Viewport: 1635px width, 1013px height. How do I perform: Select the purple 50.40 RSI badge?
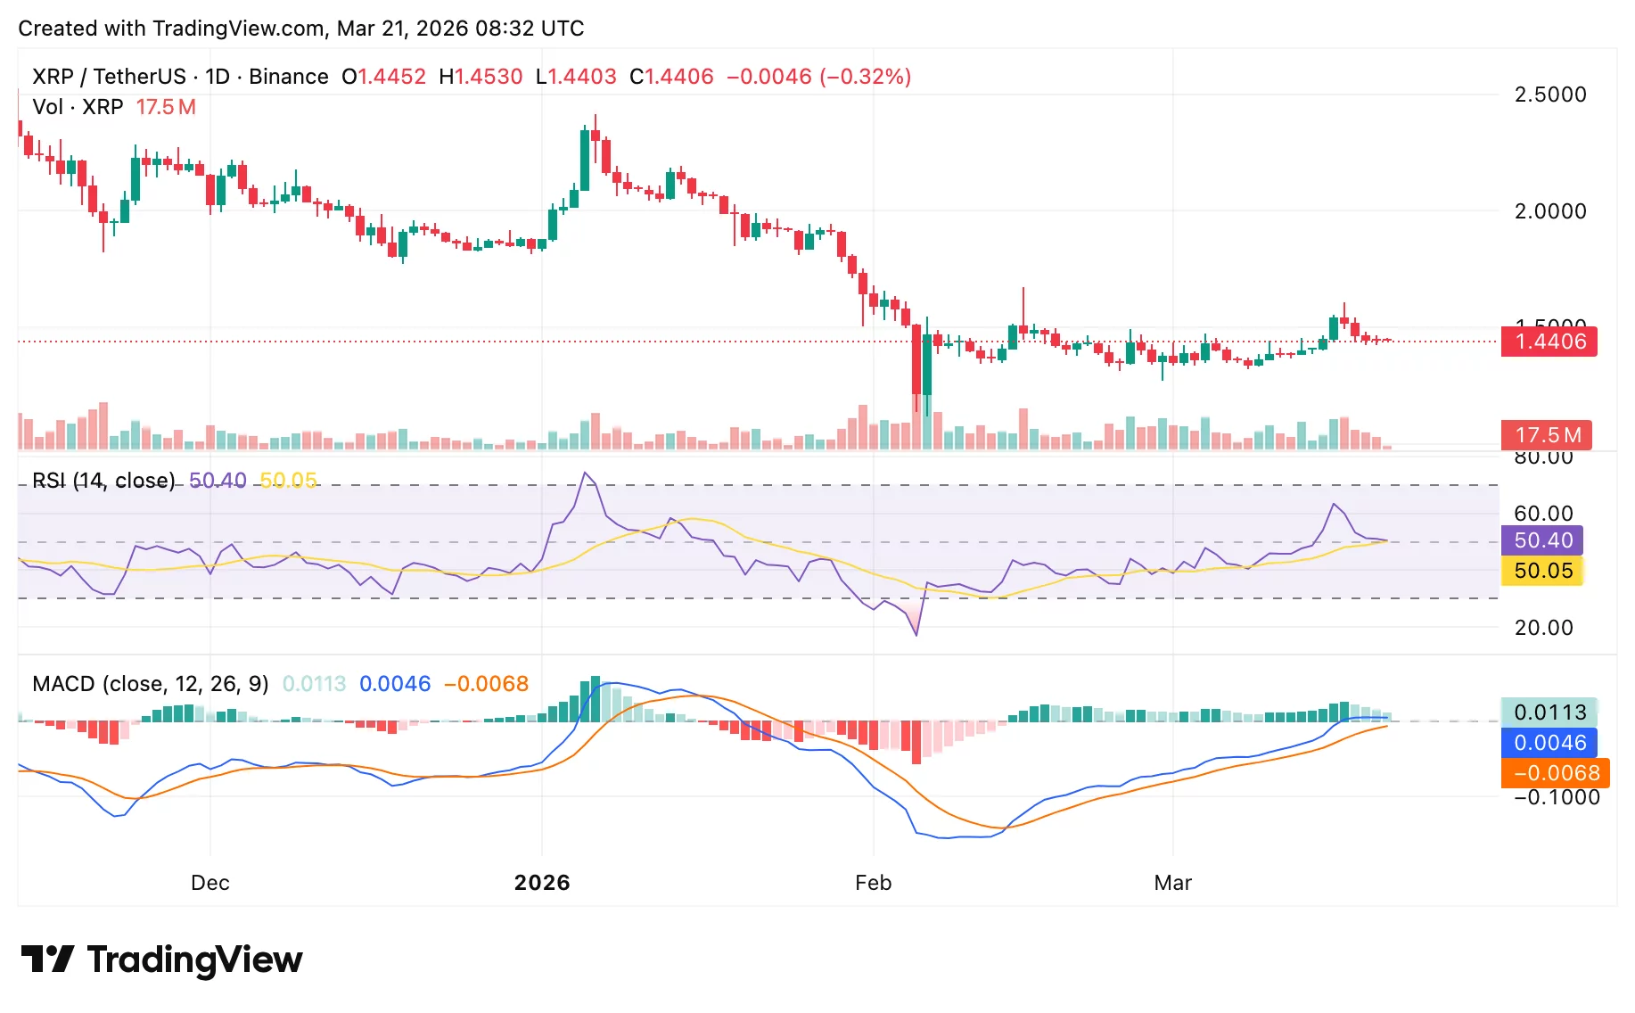coord(1541,539)
